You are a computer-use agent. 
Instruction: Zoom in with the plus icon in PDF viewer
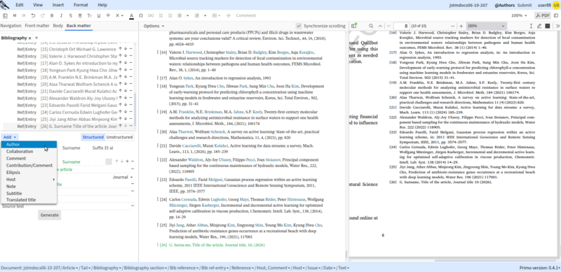coord(461,26)
